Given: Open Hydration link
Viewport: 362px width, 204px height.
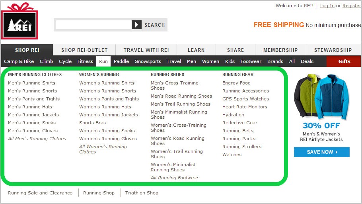Looking at the screenshot, I should coord(233,115).
